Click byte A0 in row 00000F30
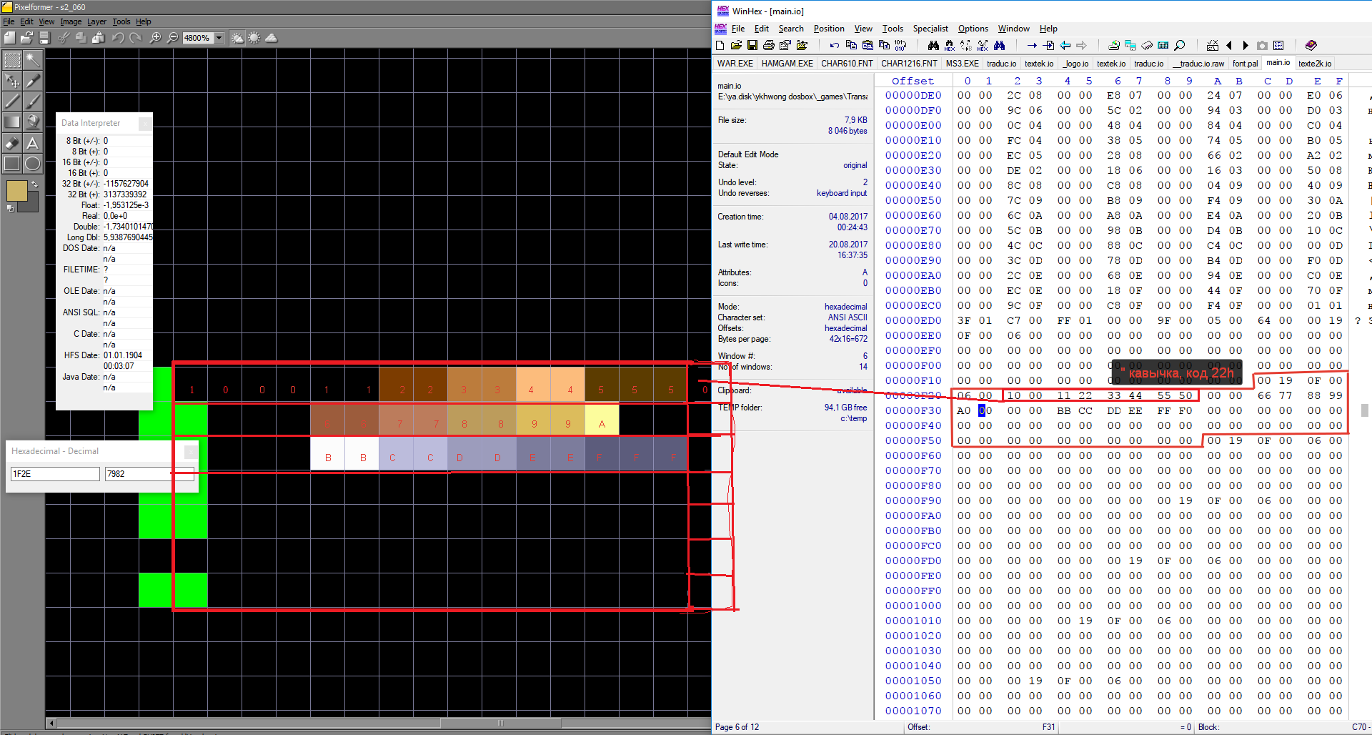Image resolution: width=1372 pixels, height=735 pixels. point(963,410)
